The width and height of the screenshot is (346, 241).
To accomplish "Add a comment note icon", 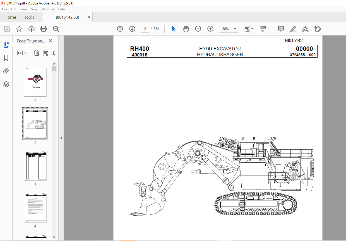I will [281, 29].
